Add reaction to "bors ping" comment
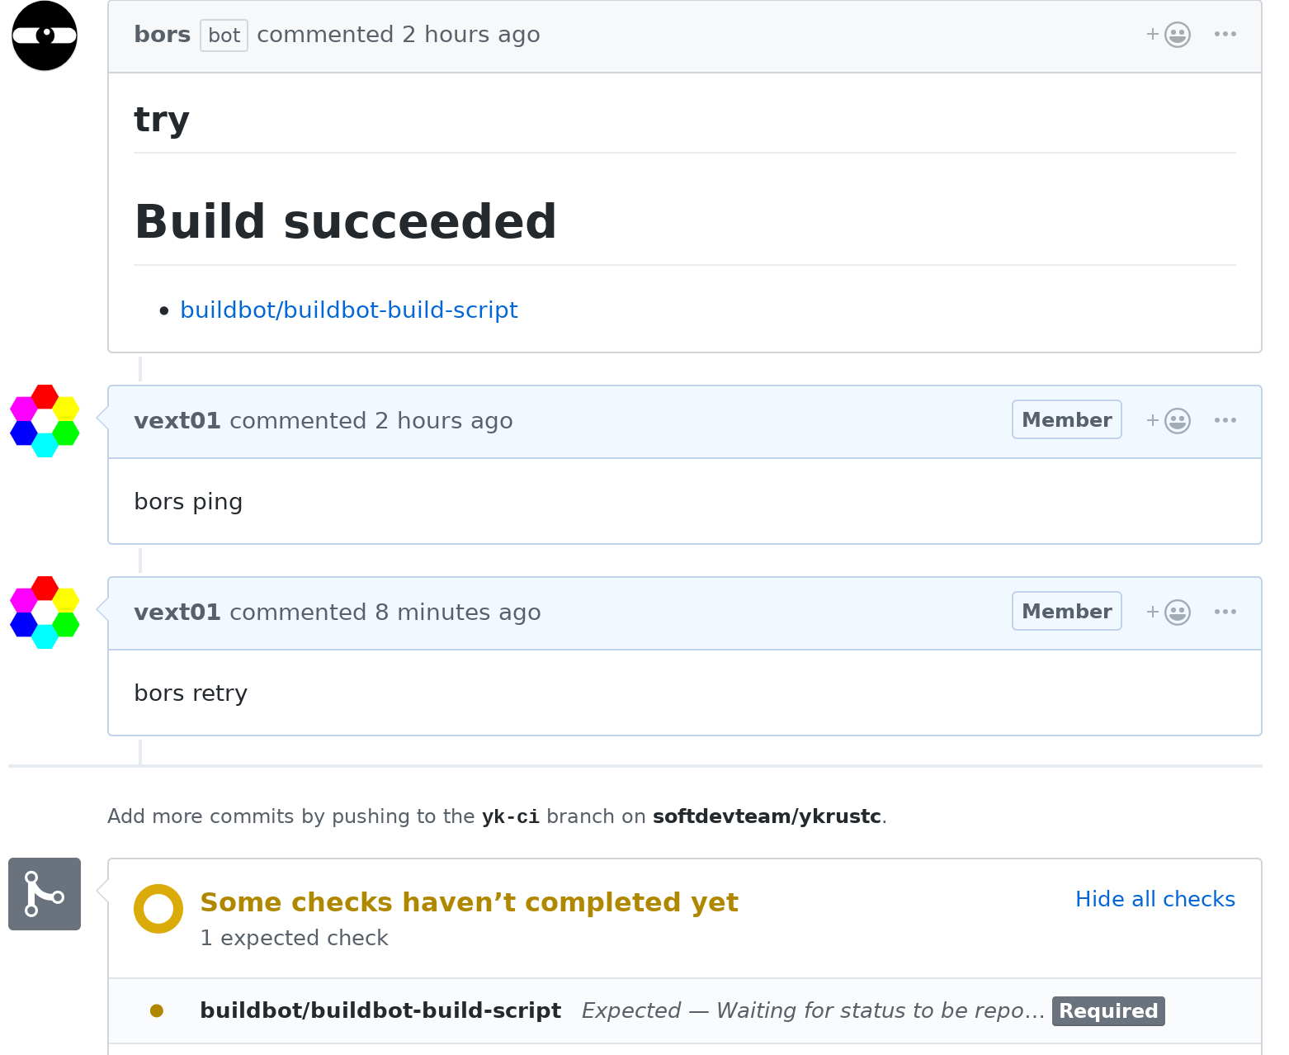The width and height of the screenshot is (1289, 1055). point(1169,421)
